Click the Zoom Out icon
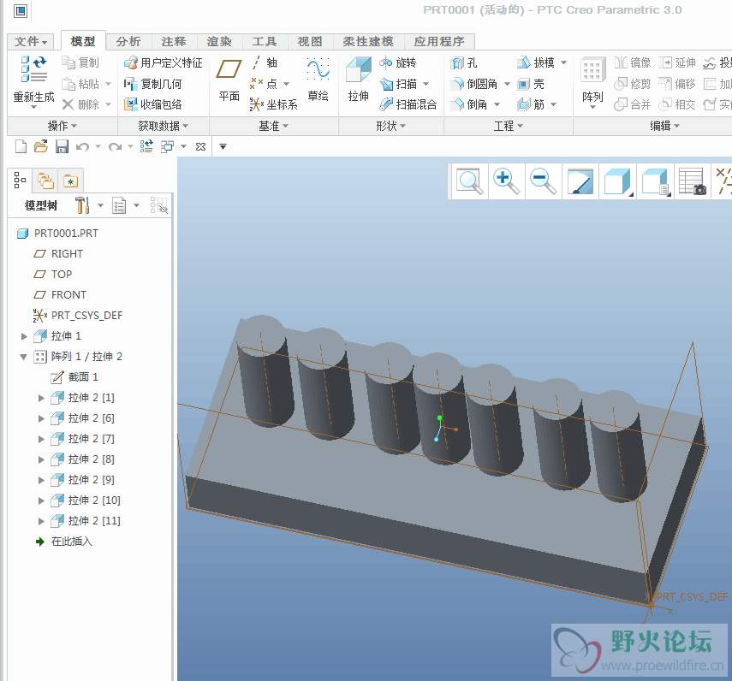Viewport: 732px width, 681px height. point(543,181)
